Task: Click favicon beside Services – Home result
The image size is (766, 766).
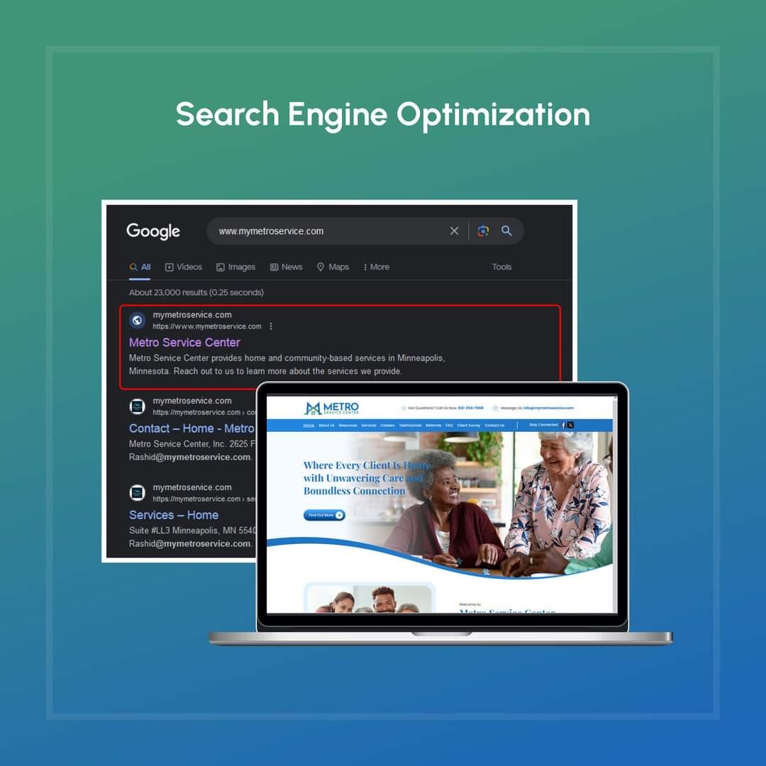Action: (138, 493)
